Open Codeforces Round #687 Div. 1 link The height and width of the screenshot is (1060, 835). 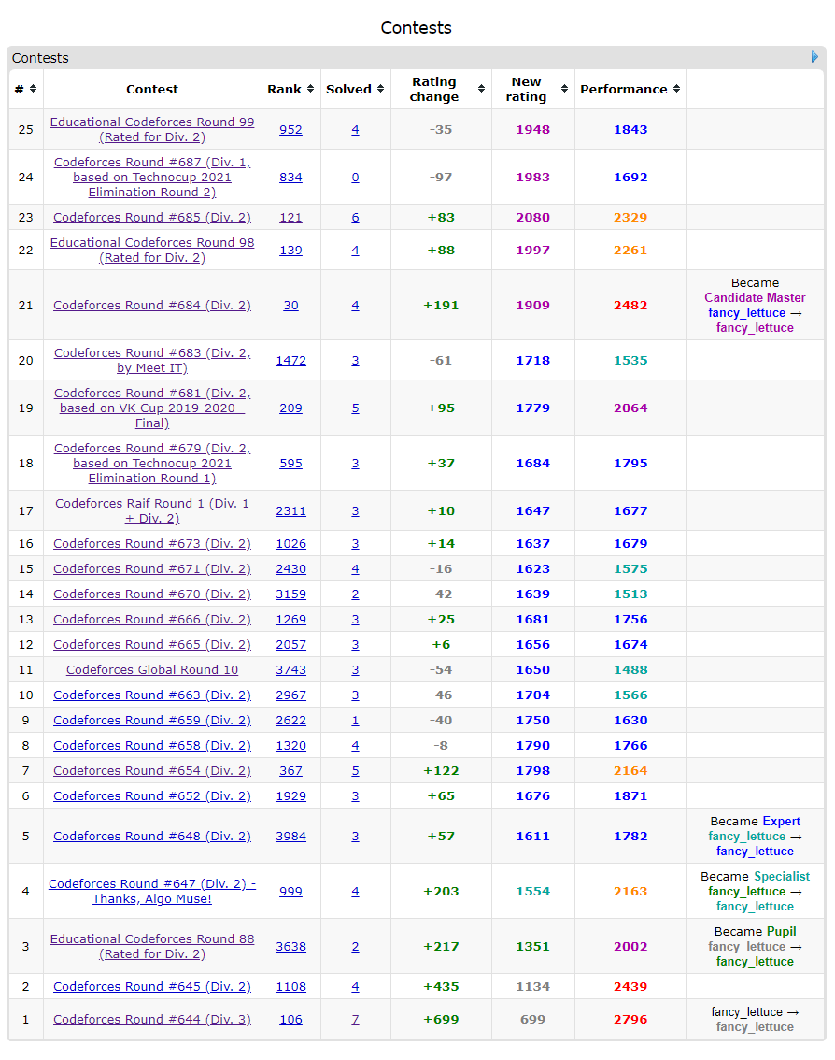[152, 177]
